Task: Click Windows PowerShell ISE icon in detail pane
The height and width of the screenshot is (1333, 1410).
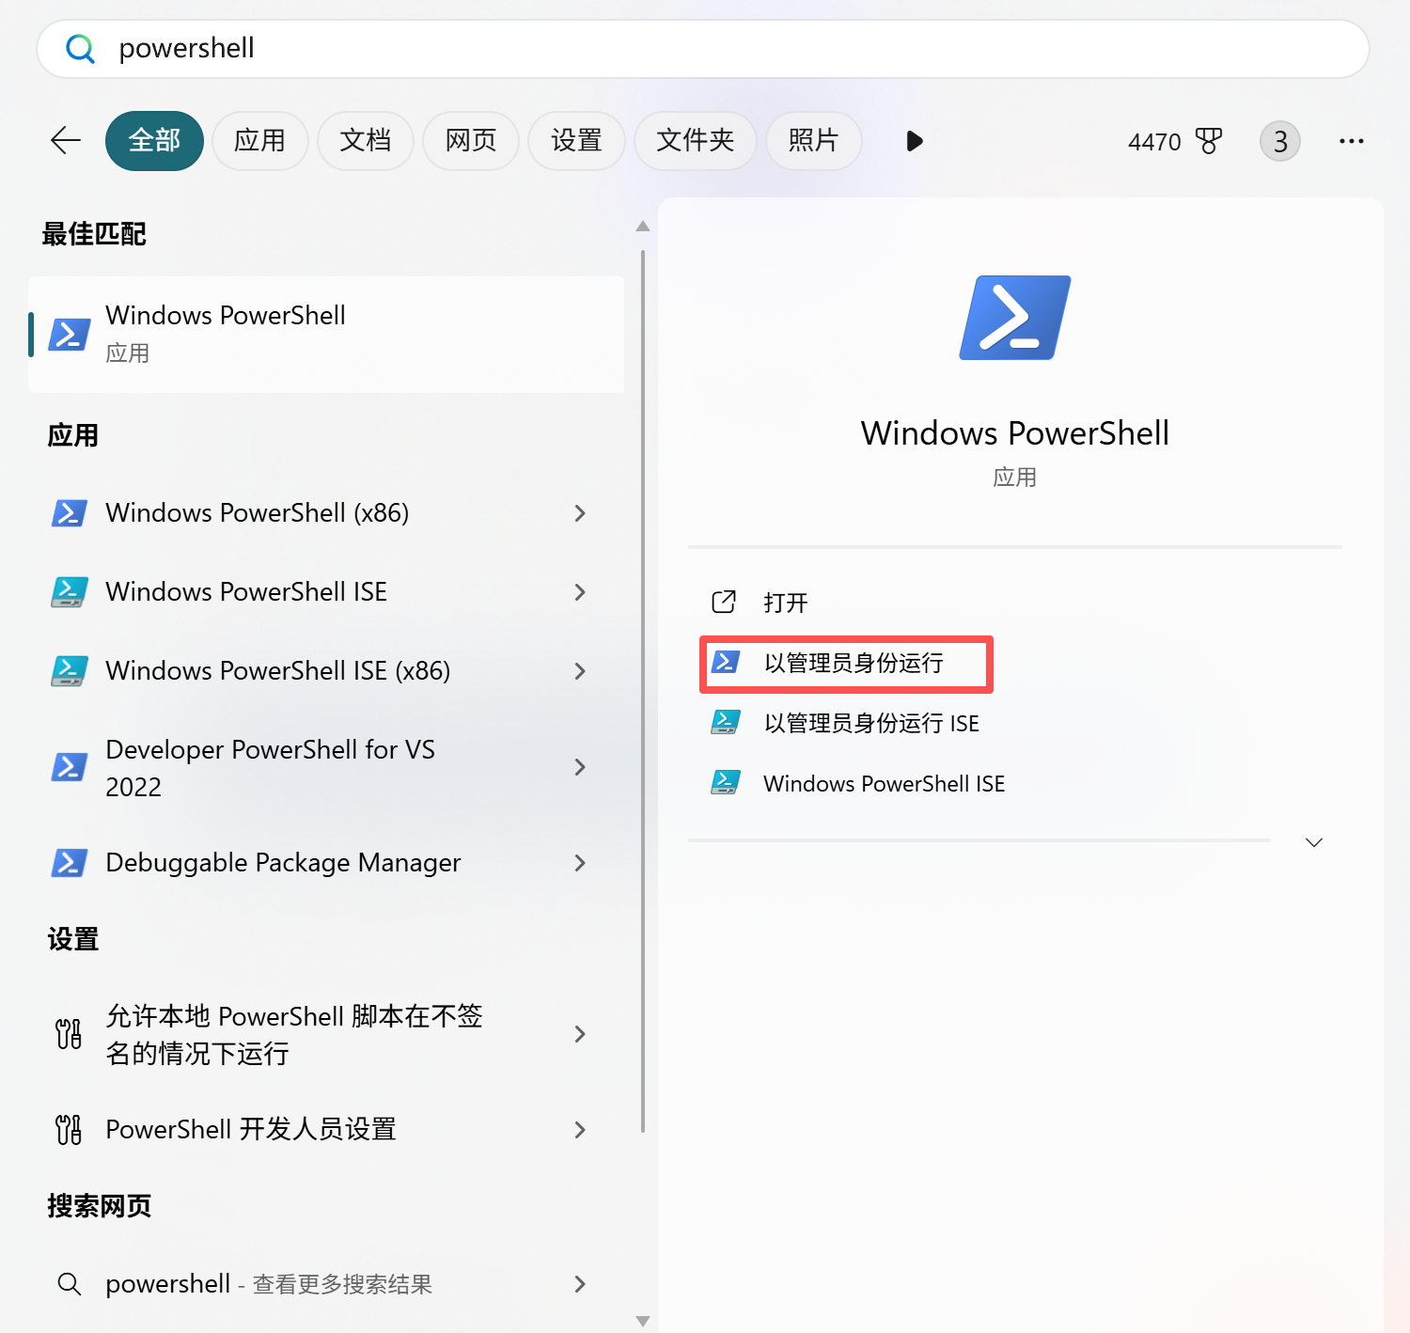Action: coord(726,782)
